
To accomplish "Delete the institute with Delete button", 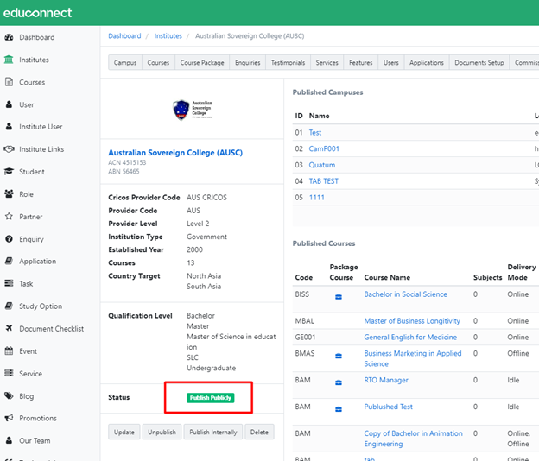I will point(259,432).
